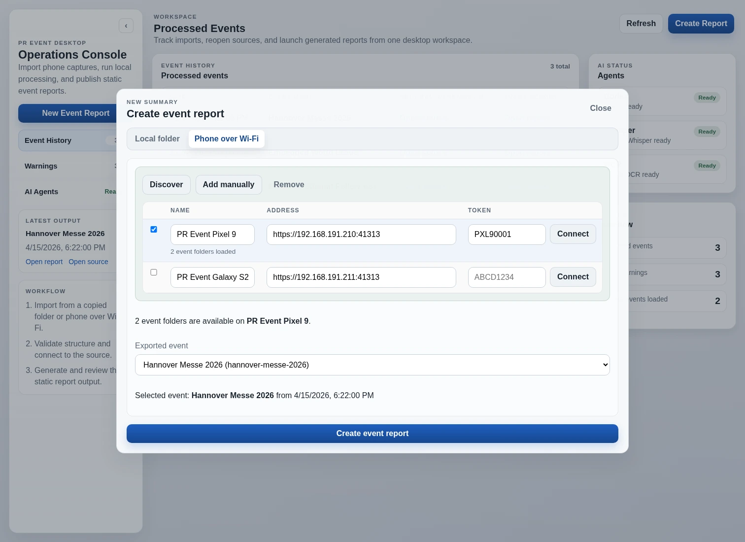This screenshot has width=745, height=542.
Task: Close the Create event report dialog
Action: click(601, 108)
